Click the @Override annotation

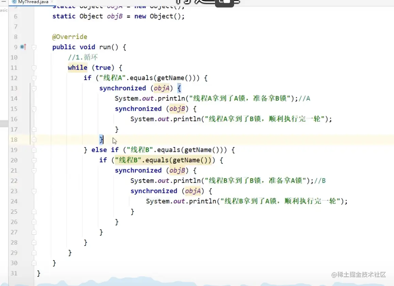70,37
